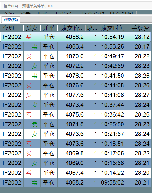Click the 平仓 cell in the 10:15:56 row
This screenshot has width=152, height=193.
(49, 163)
